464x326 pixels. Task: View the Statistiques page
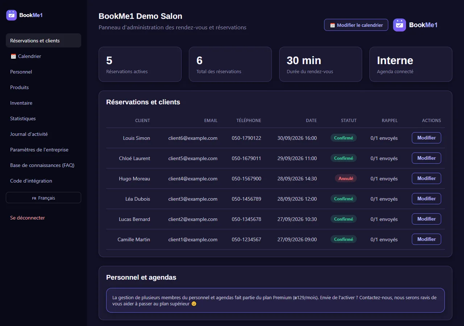pos(43,118)
